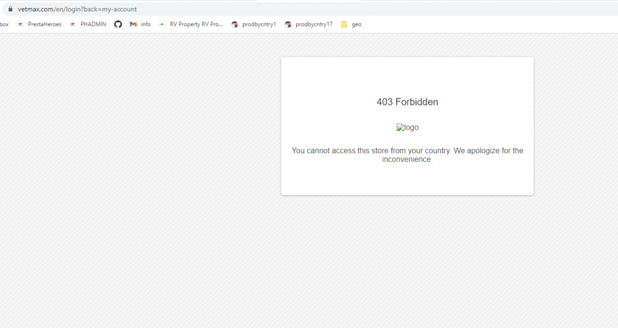Click the RV Property bookmark favicon

(x=162, y=25)
